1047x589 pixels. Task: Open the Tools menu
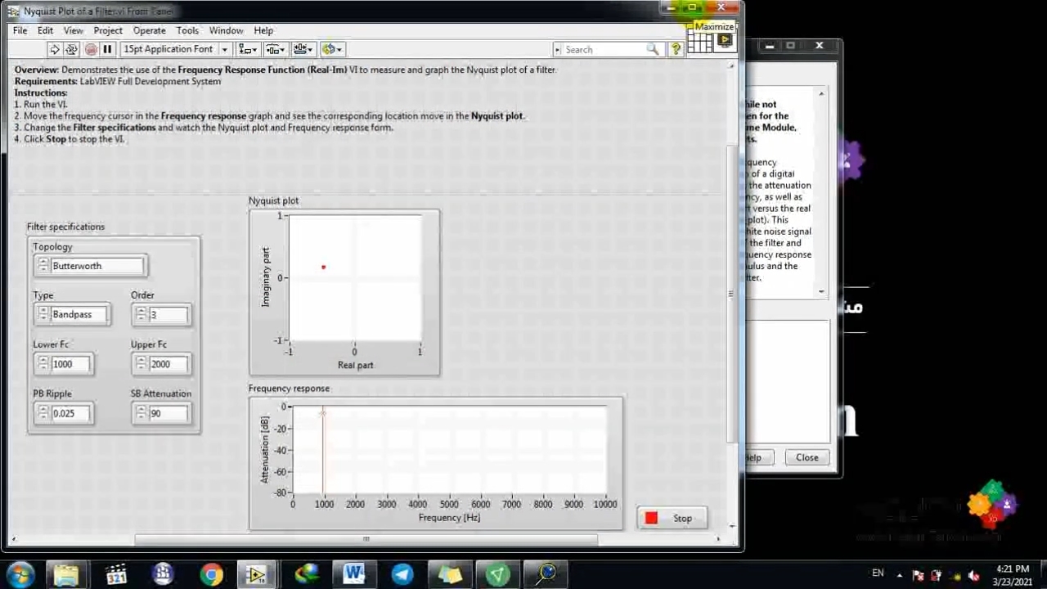pyautogui.click(x=187, y=30)
